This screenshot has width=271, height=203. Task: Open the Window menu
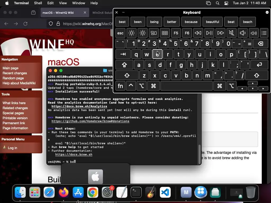point(78,3)
